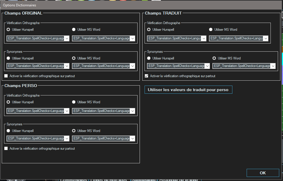The width and height of the screenshot is (283, 181).
Task: Confirm the dialog with OK
Action: [262, 173]
